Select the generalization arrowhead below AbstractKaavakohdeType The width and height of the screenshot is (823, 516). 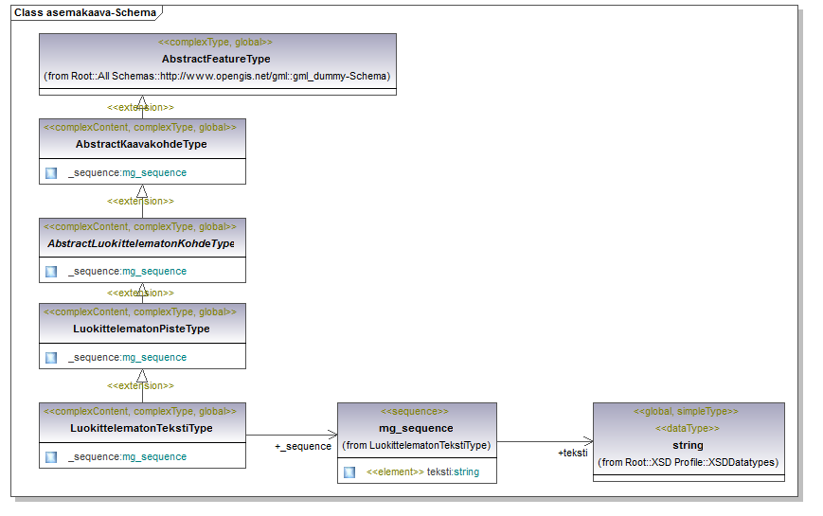tap(142, 191)
